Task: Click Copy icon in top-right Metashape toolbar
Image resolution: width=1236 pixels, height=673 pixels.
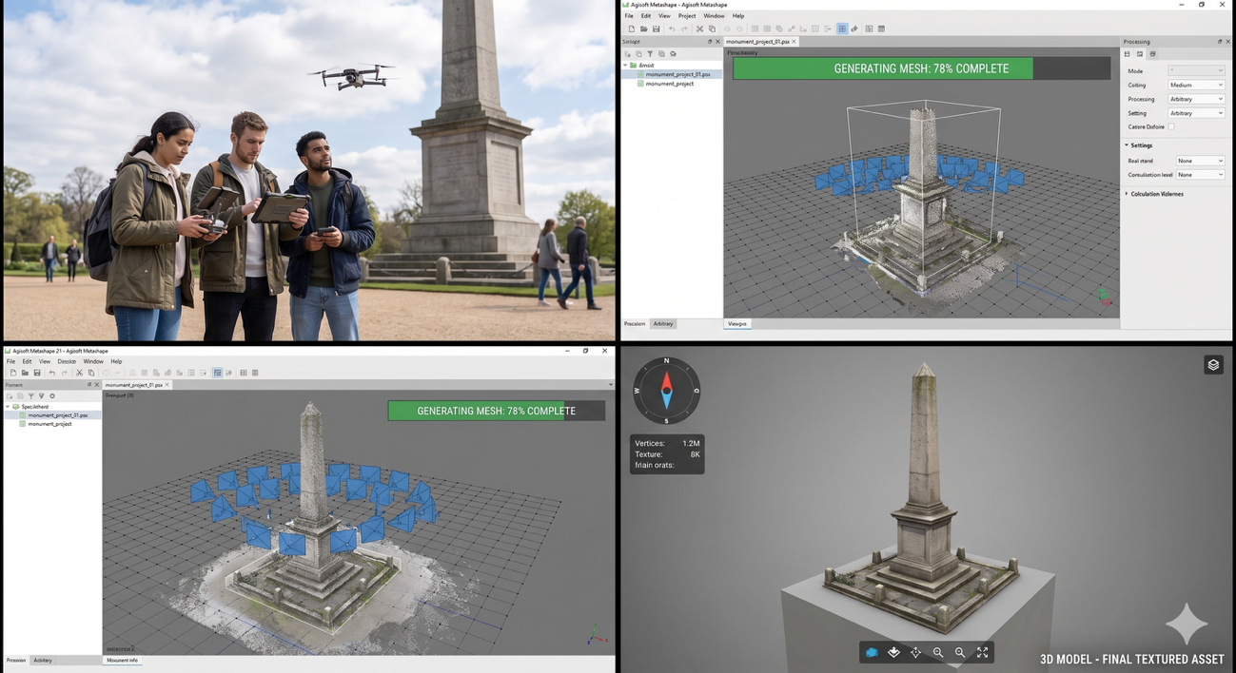Action: click(x=712, y=29)
